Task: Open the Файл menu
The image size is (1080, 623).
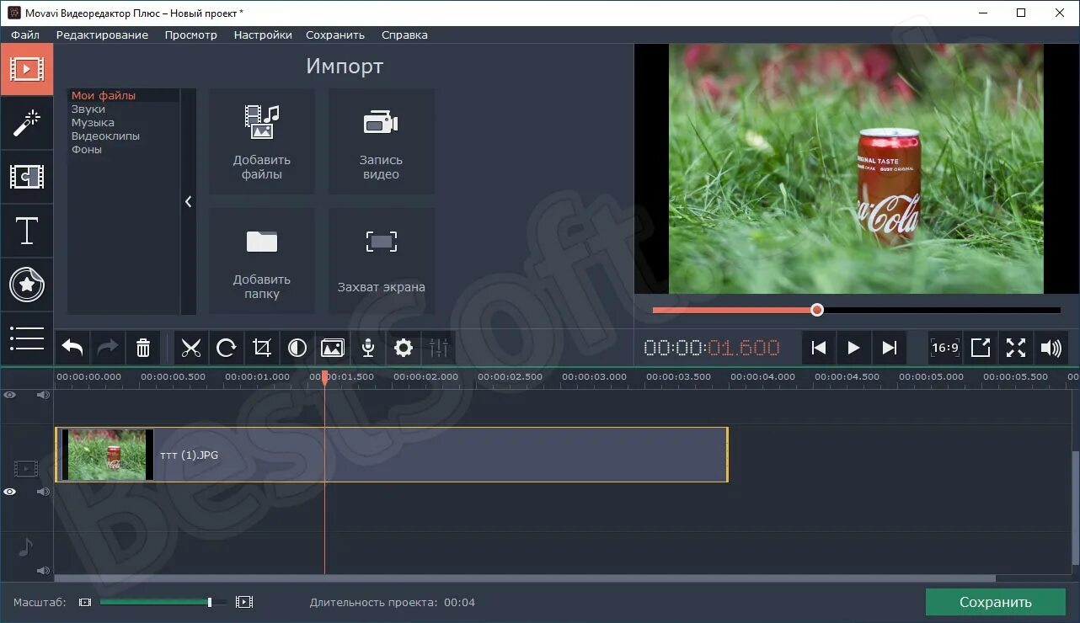Action: tap(25, 35)
